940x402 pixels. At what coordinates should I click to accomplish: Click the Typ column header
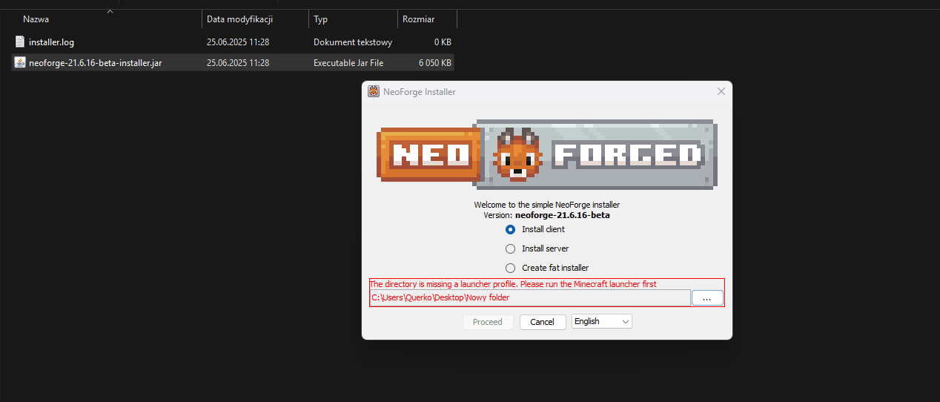[321, 19]
